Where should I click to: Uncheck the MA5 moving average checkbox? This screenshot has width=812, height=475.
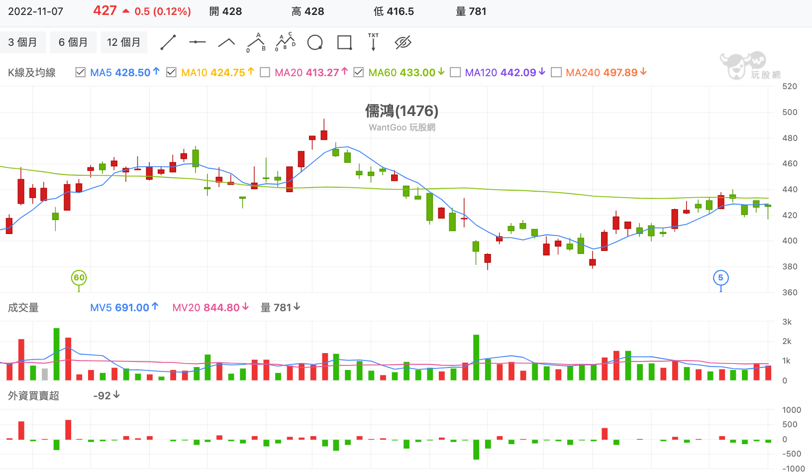pyautogui.click(x=80, y=72)
